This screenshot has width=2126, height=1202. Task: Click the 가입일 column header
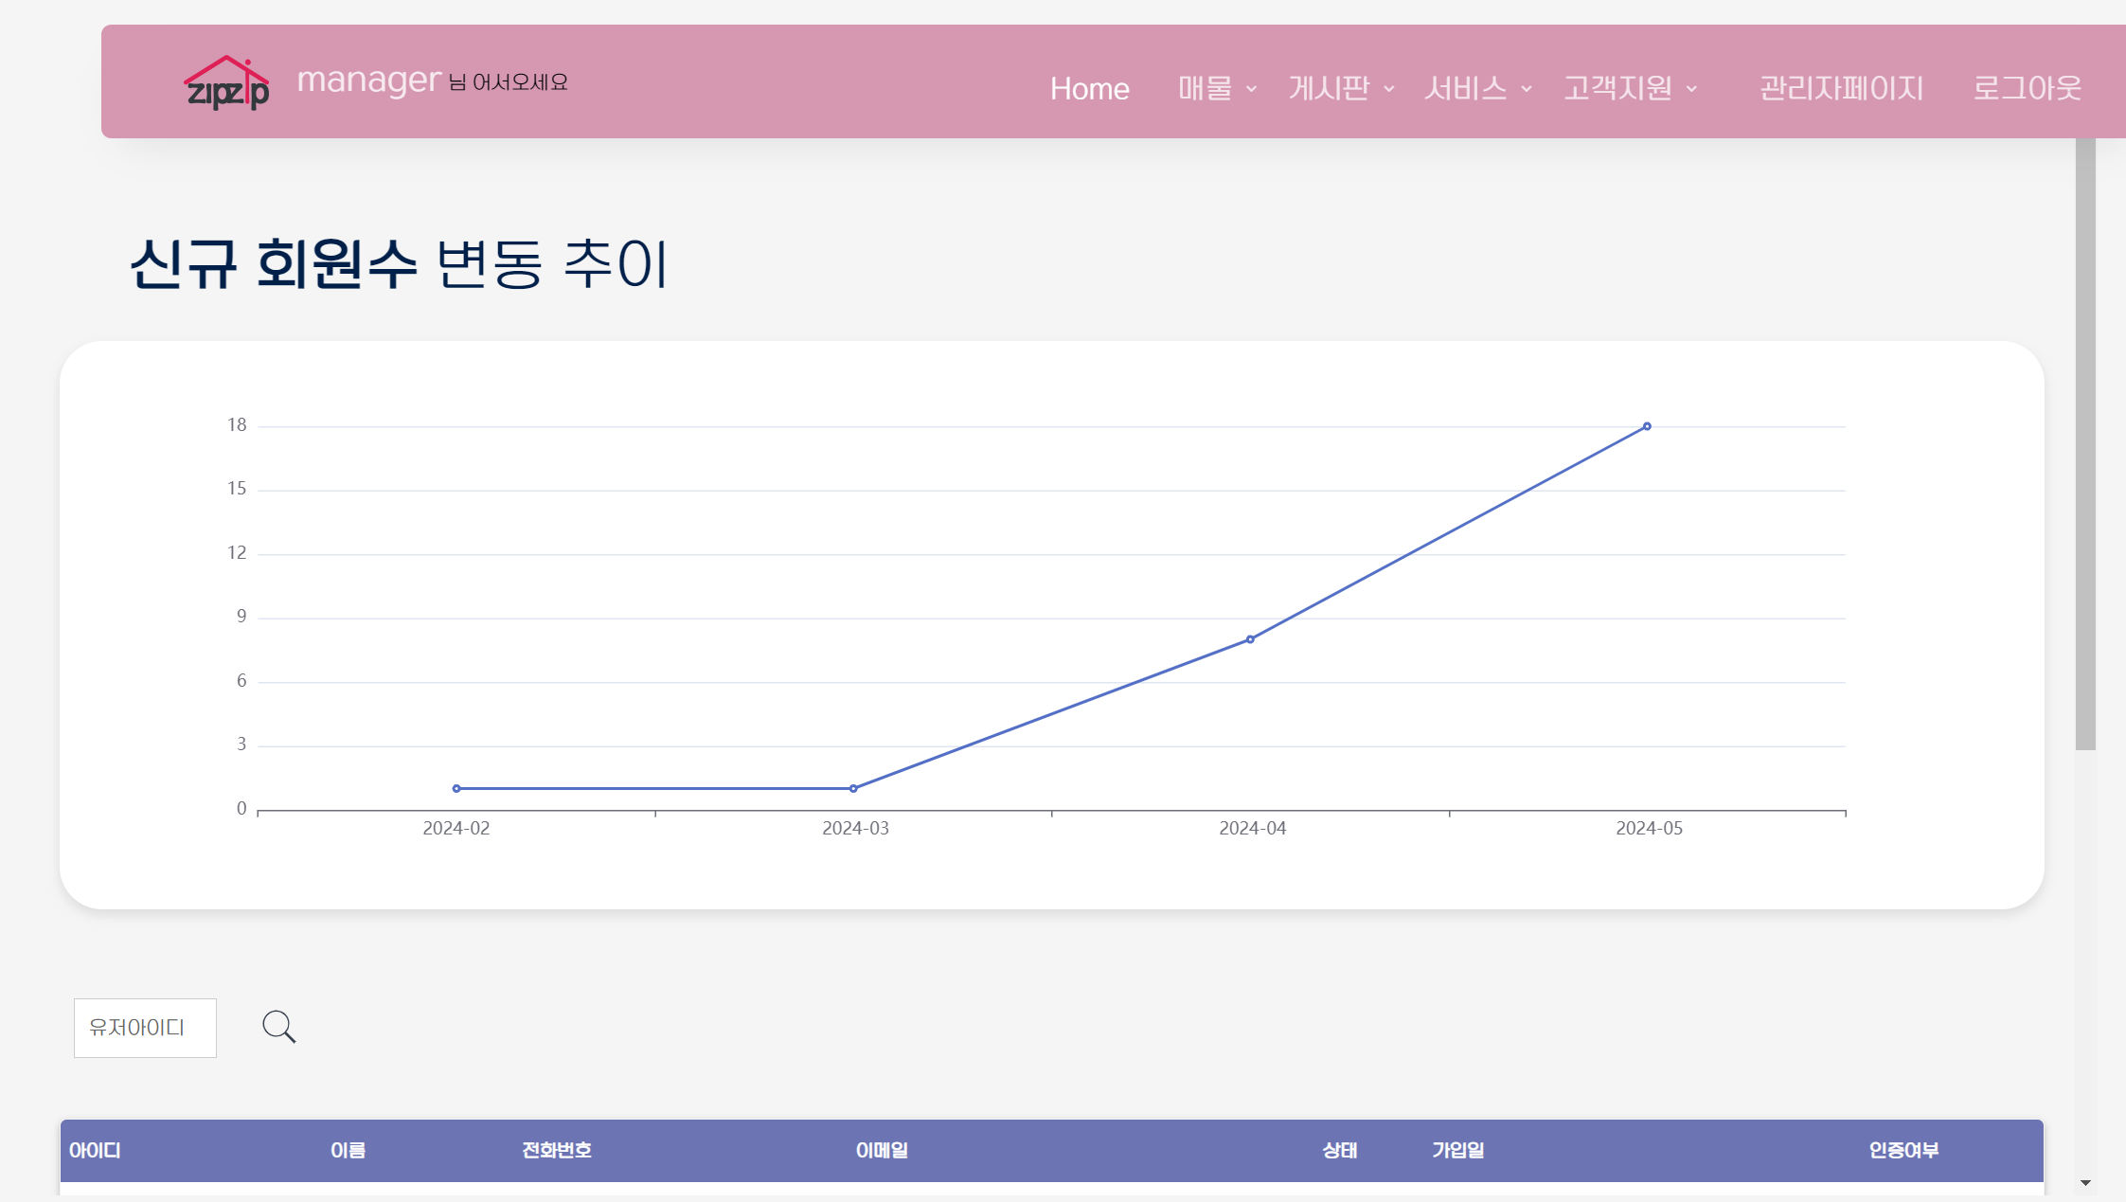coord(1457,1150)
